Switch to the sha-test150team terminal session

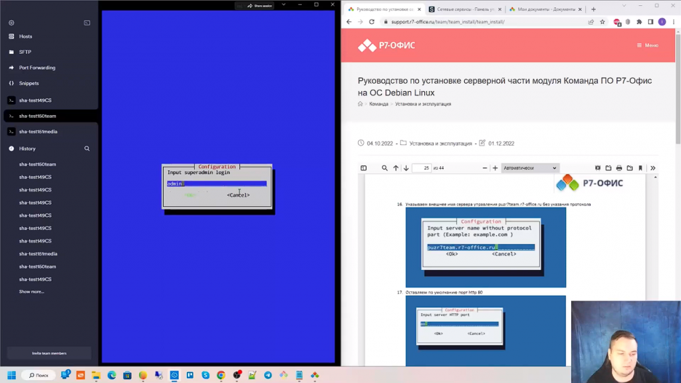tap(49, 116)
